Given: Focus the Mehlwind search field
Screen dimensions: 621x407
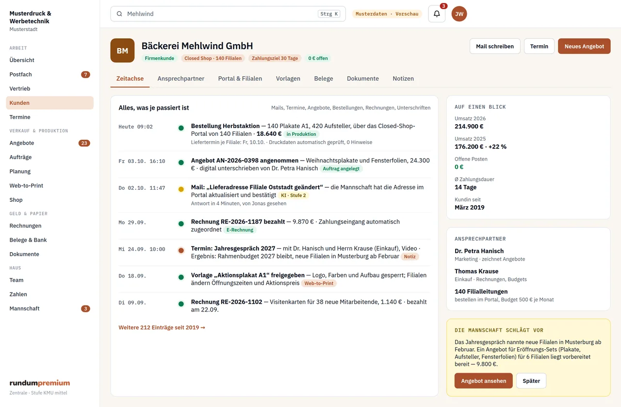Looking at the screenshot, I should coord(228,14).
